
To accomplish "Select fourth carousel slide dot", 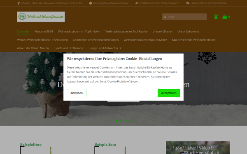I will (130, 121).
